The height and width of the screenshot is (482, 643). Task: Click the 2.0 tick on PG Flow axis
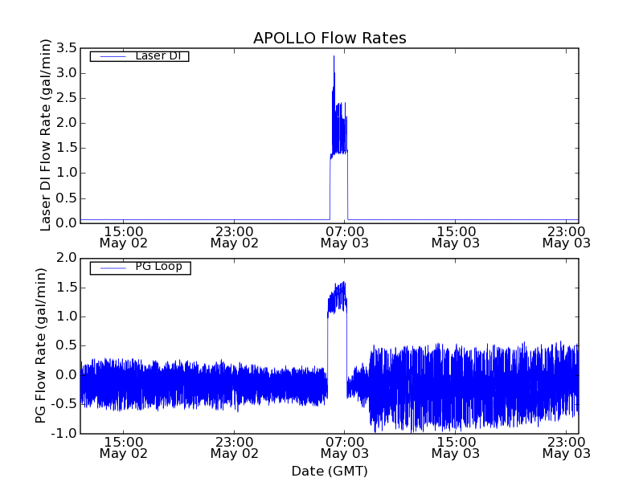coord(67,259)
